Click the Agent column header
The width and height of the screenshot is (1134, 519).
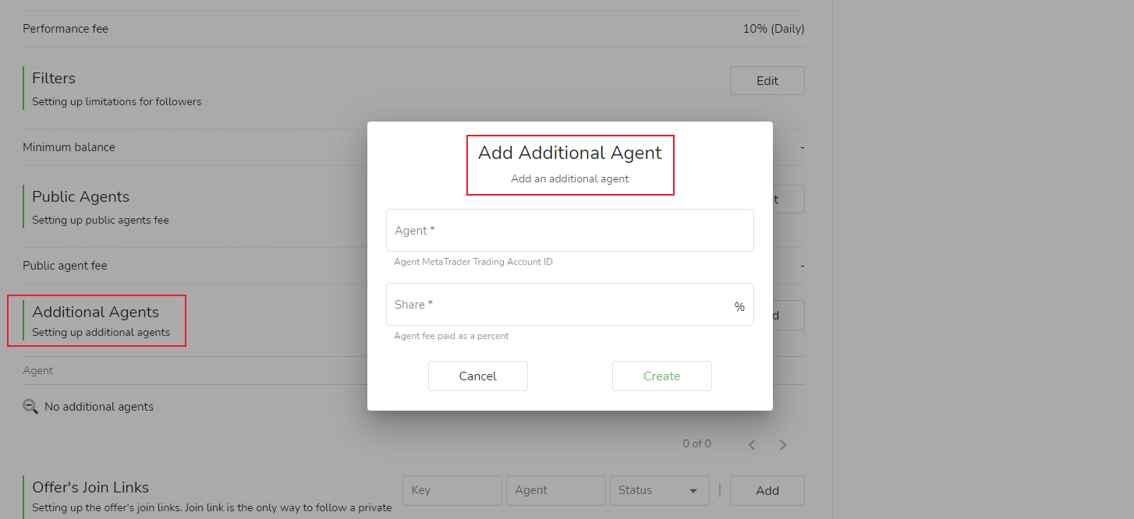point(38,371)
